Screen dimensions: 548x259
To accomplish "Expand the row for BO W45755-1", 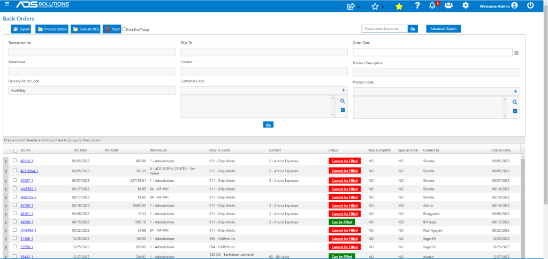I will [5, 197].
